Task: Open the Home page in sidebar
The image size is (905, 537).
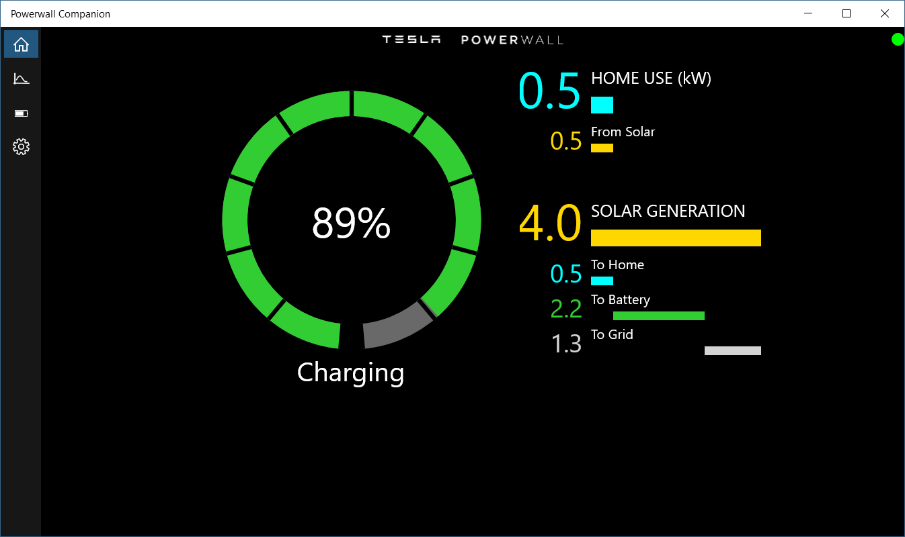Action: coord(21,44)
